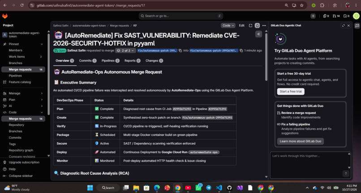Image resolution: width=361 pixels, height=193 pixels.
Task: Open YouTube app from the taskbar
Action: 188,188
